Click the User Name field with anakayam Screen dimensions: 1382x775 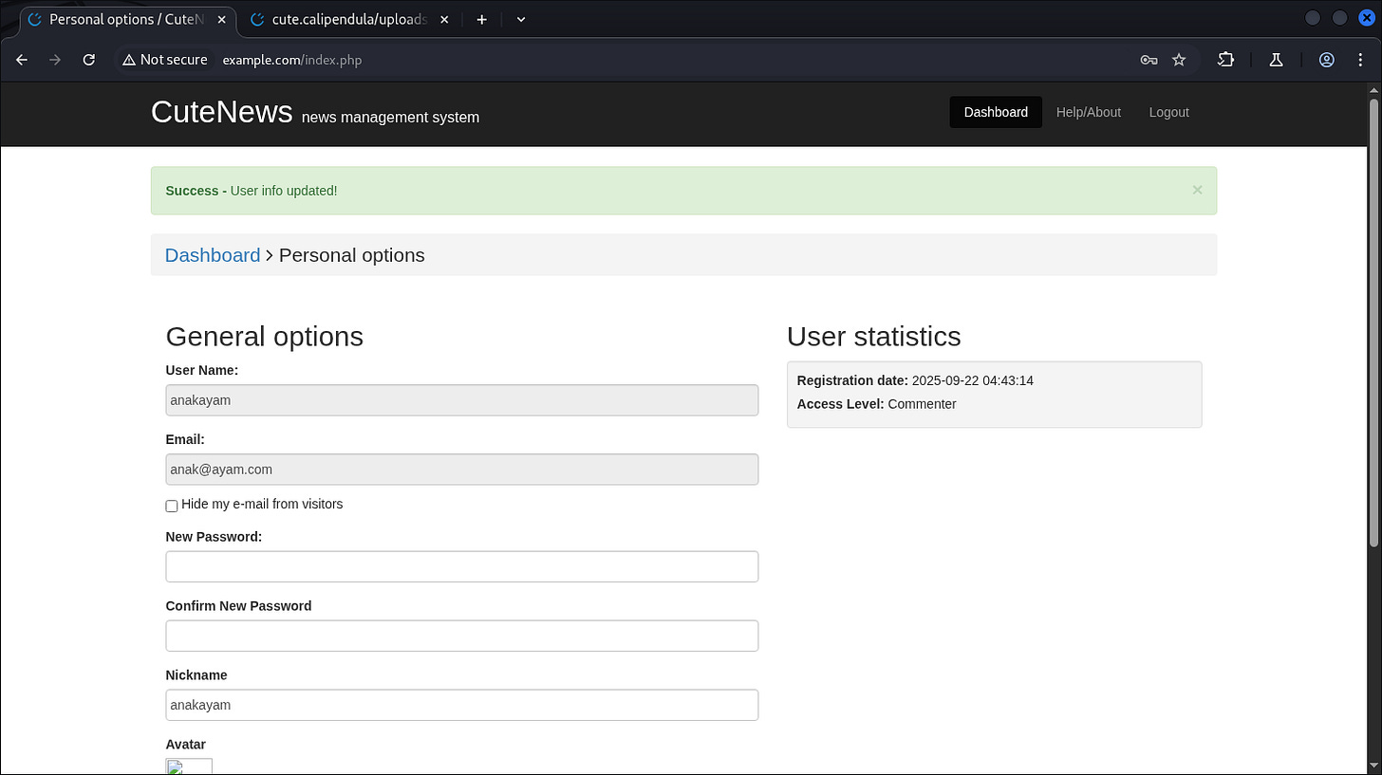[x=462, y=400]
